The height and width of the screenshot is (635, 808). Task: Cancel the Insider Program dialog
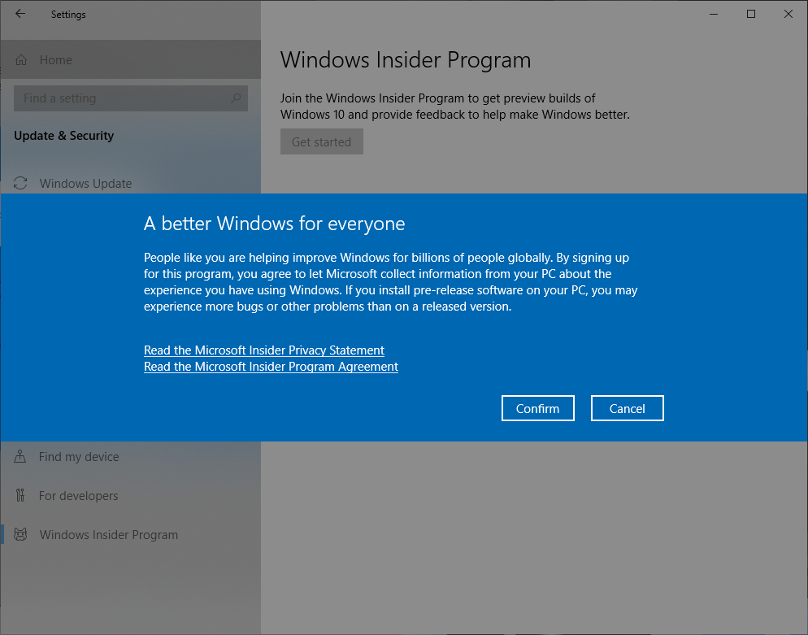(627, 407)
